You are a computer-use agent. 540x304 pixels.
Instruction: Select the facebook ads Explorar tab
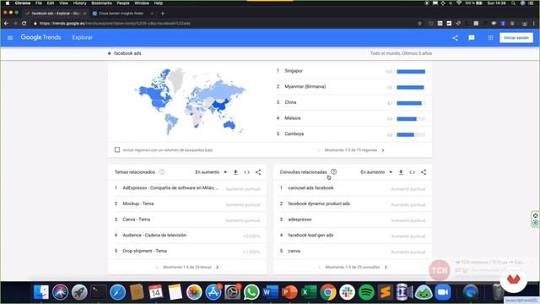coord(55,14)
